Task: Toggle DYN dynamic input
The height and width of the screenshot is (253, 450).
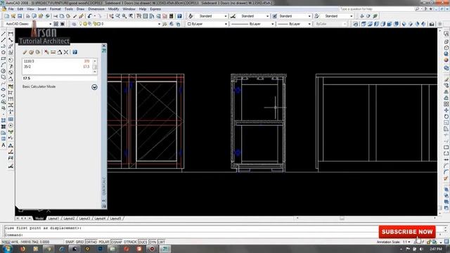Action: click(153, 242)
